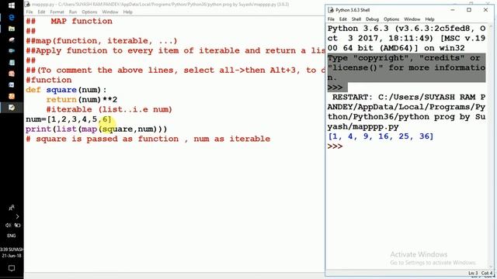Open the People icon in the taskbar
The image size is (497, 279).
coord(12,208)
